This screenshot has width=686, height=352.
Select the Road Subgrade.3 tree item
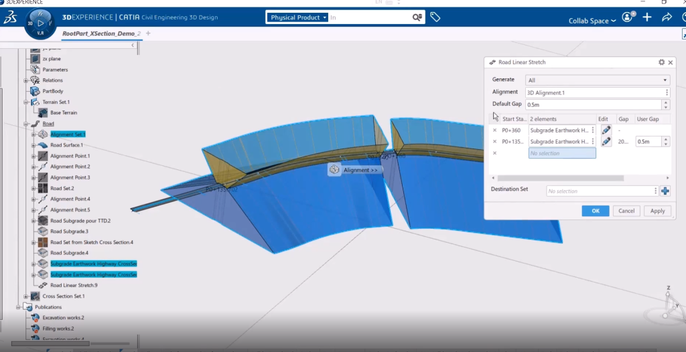pyautogui.click(x=69, y=232)
